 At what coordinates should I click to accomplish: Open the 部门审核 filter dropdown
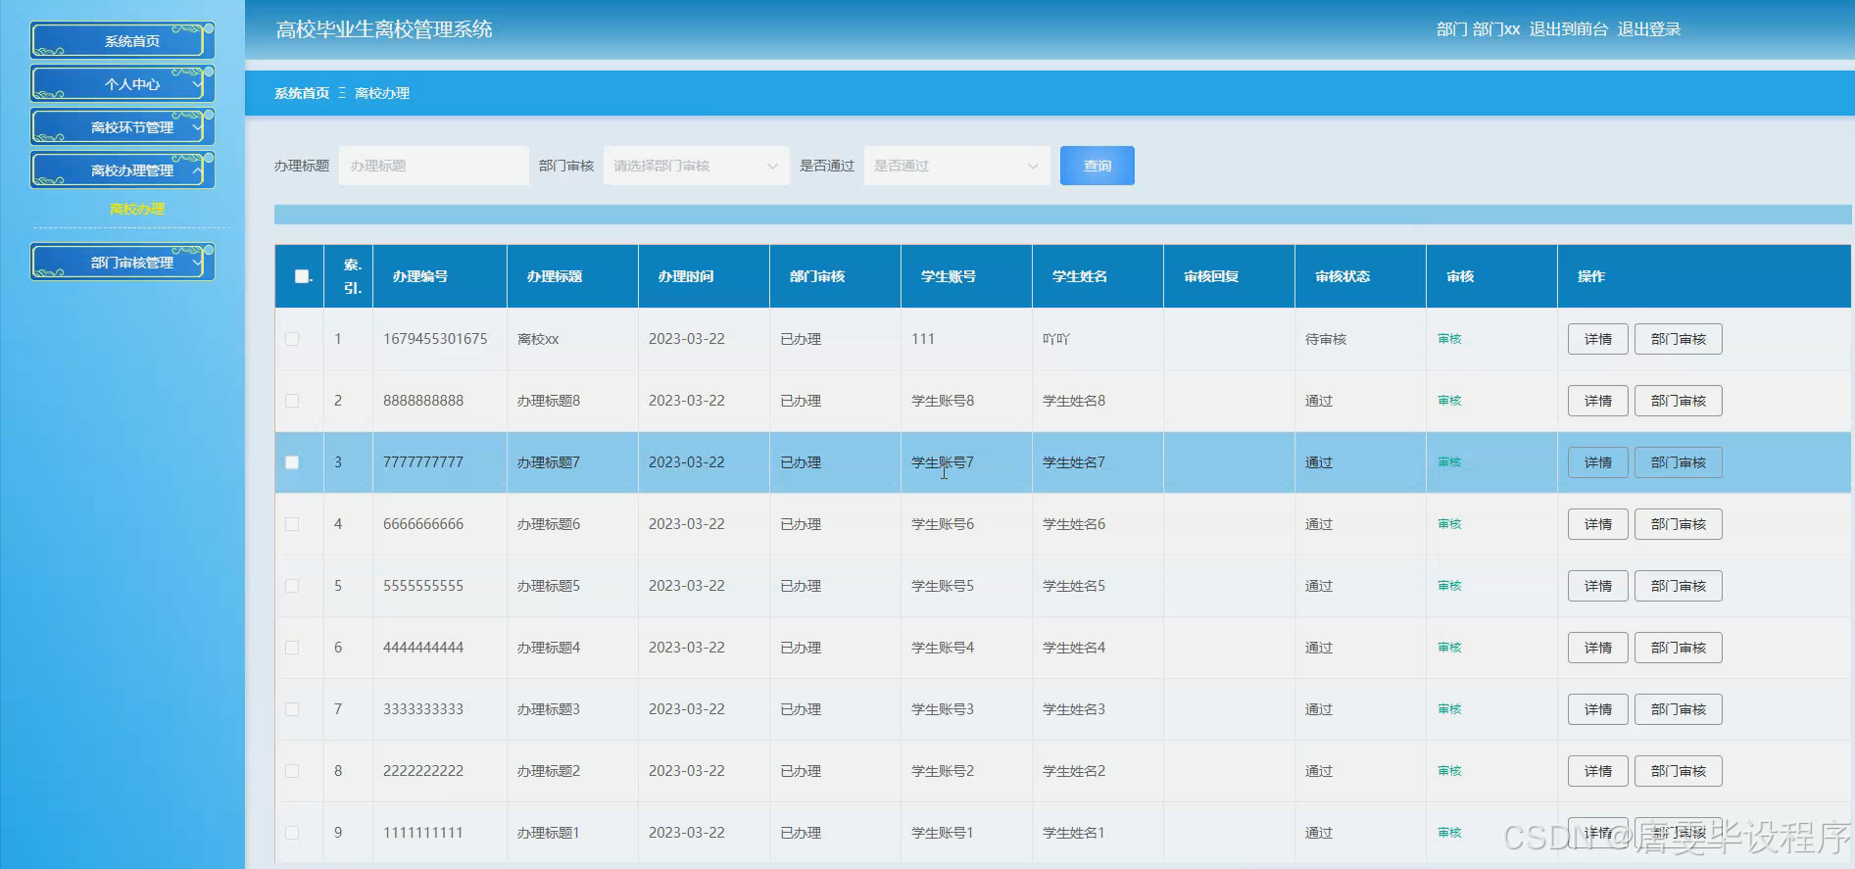click(696, 166)
